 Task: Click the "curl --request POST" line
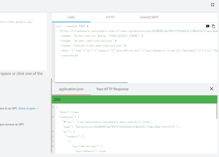click(72, 26)
